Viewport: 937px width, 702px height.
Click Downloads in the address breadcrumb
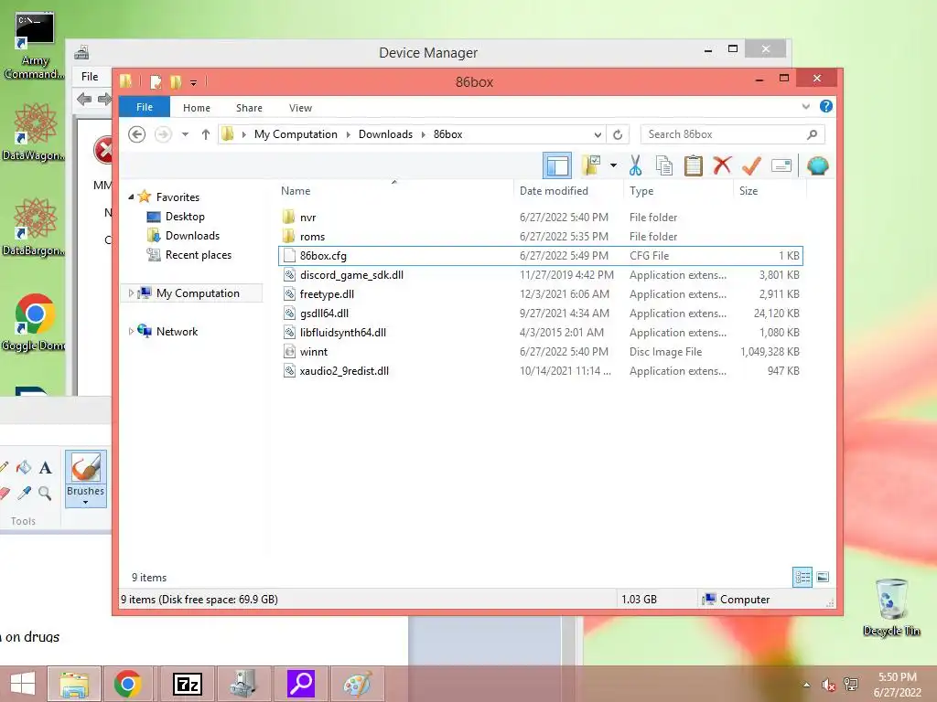click(385, 134)
